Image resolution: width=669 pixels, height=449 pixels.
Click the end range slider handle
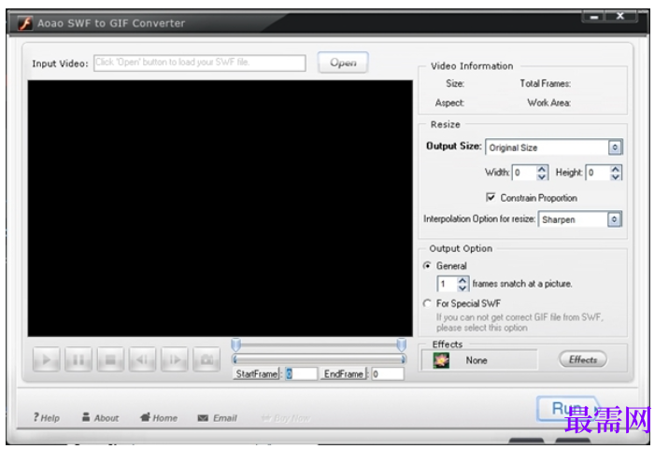pyautogui.click(x=401, y=344)
